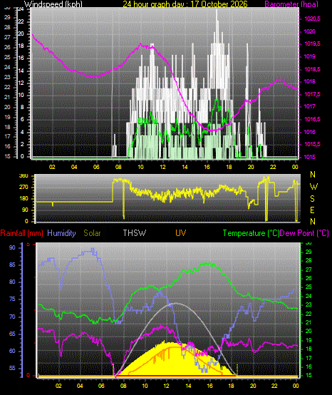Click the 85 value on humidity axis

12,265
